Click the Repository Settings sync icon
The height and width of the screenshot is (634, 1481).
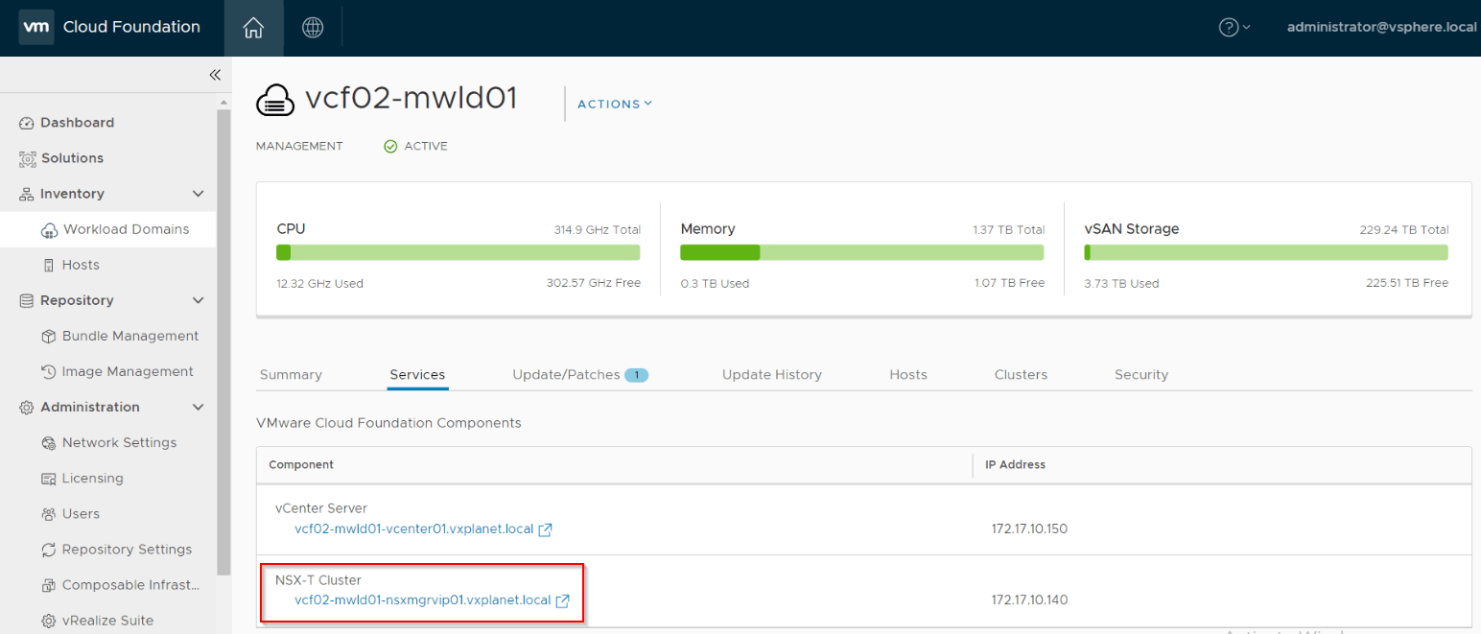coord(49,550)
